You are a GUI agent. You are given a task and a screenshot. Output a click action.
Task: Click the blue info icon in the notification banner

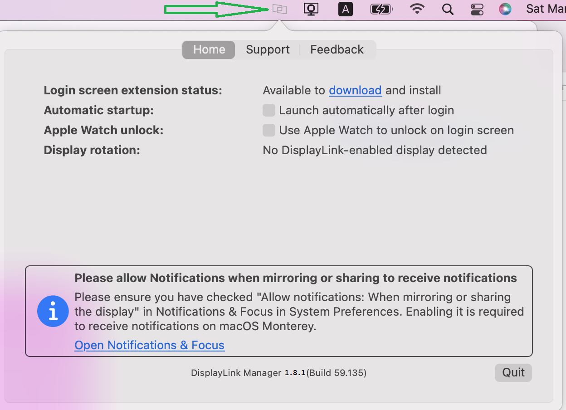tap(53, 311)
